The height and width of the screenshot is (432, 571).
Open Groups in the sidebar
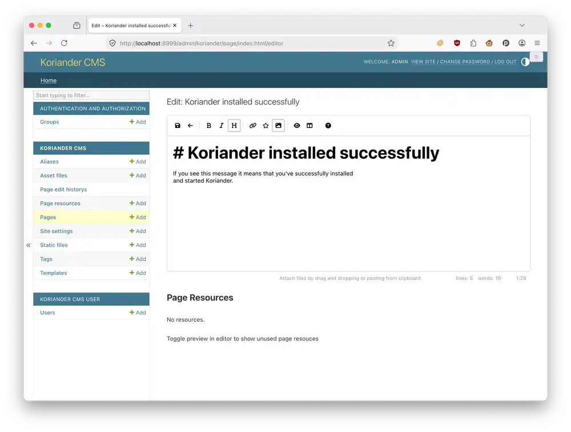tap(50, 122)
